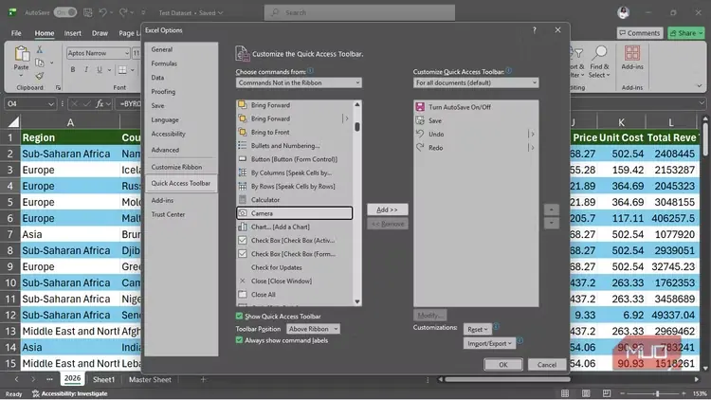Select Turn AutoSave On/Off in toolbar list
This screenshot has height=400, width=711.
[476, 107]
